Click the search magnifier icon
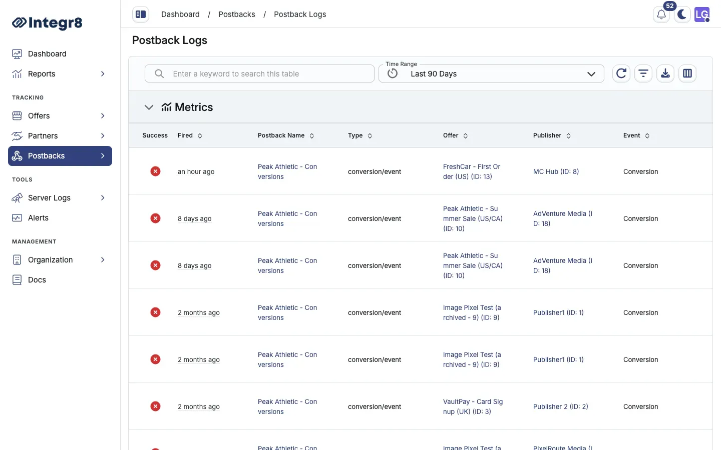 coord(159,73)
